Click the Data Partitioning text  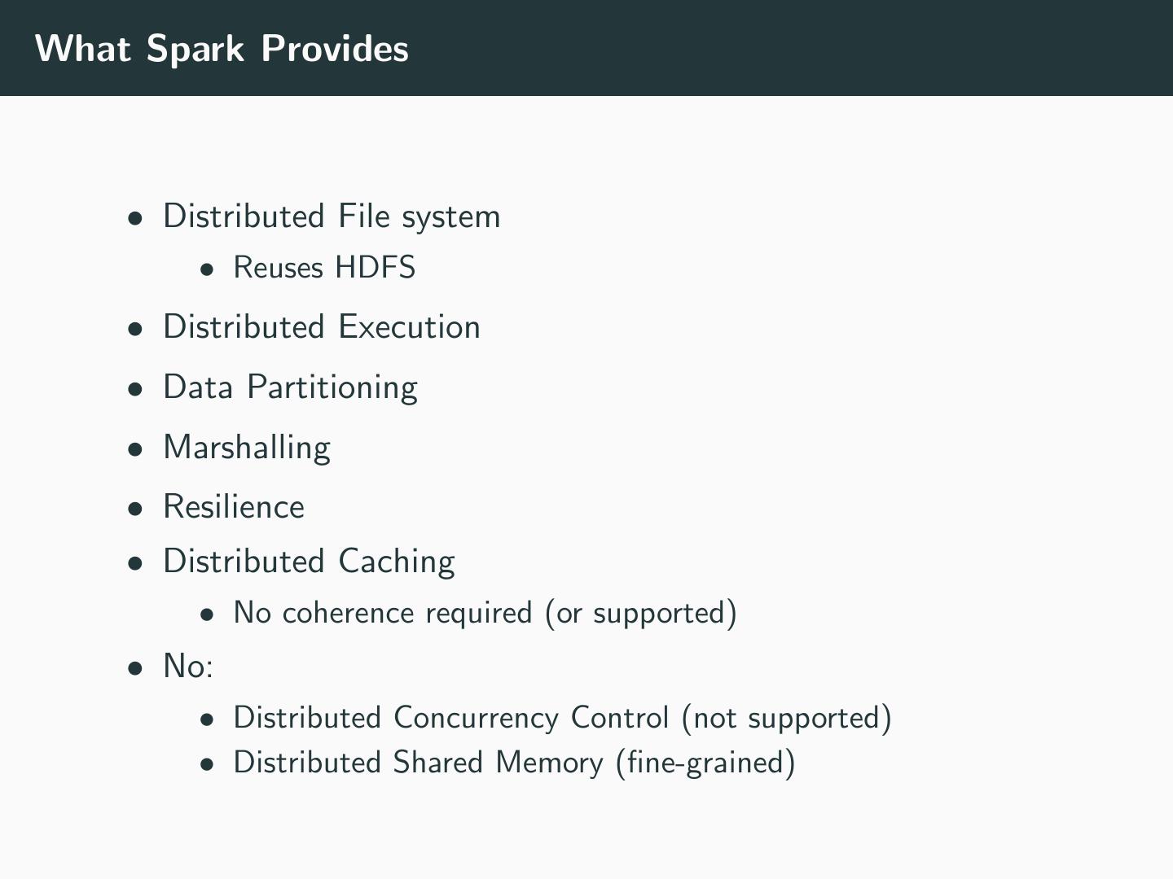pyautogui.click(x=290, y=387)
